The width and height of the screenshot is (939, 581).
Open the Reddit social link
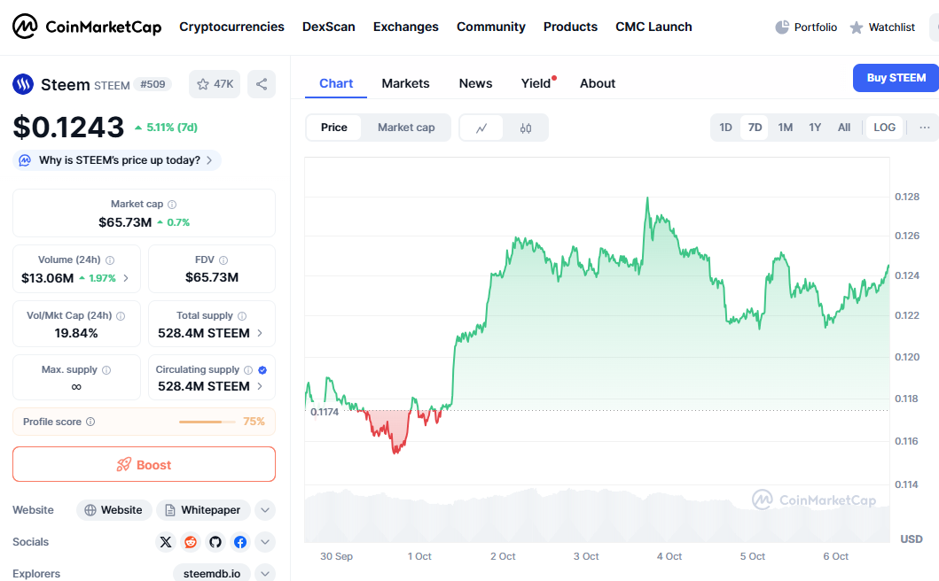point(191,542)
